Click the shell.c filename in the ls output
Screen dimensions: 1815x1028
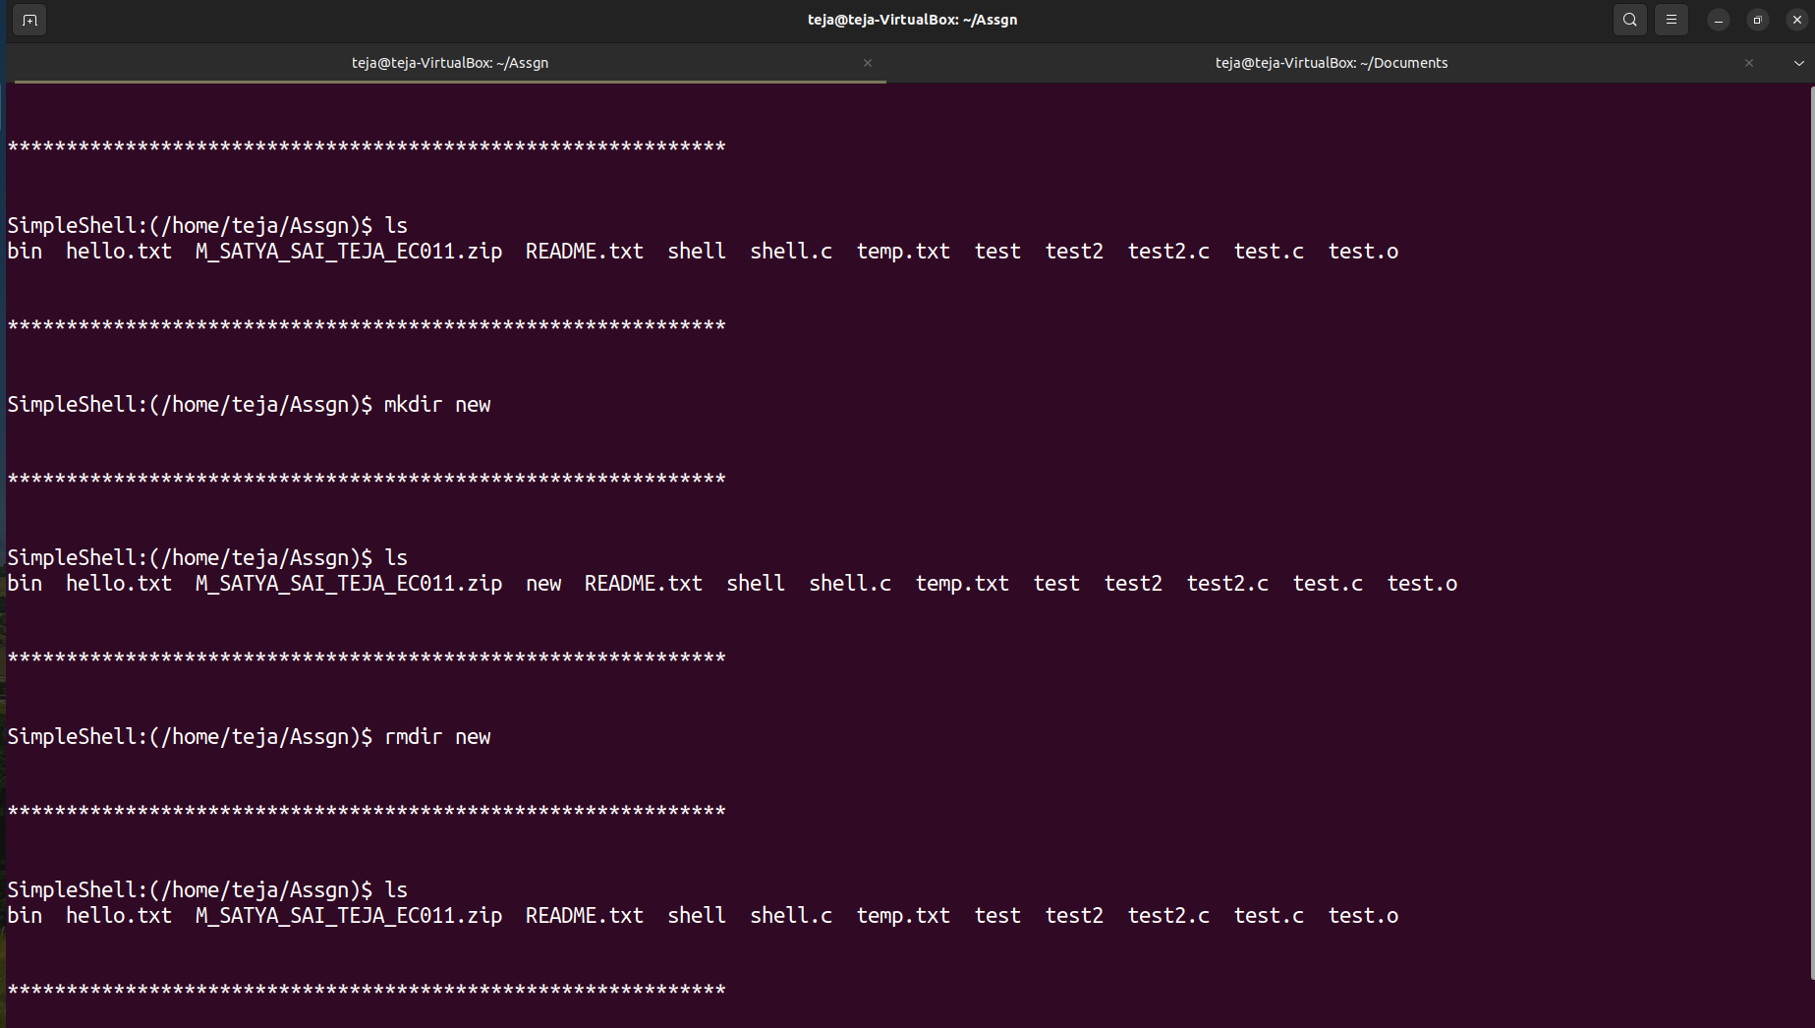coord(791,251)
